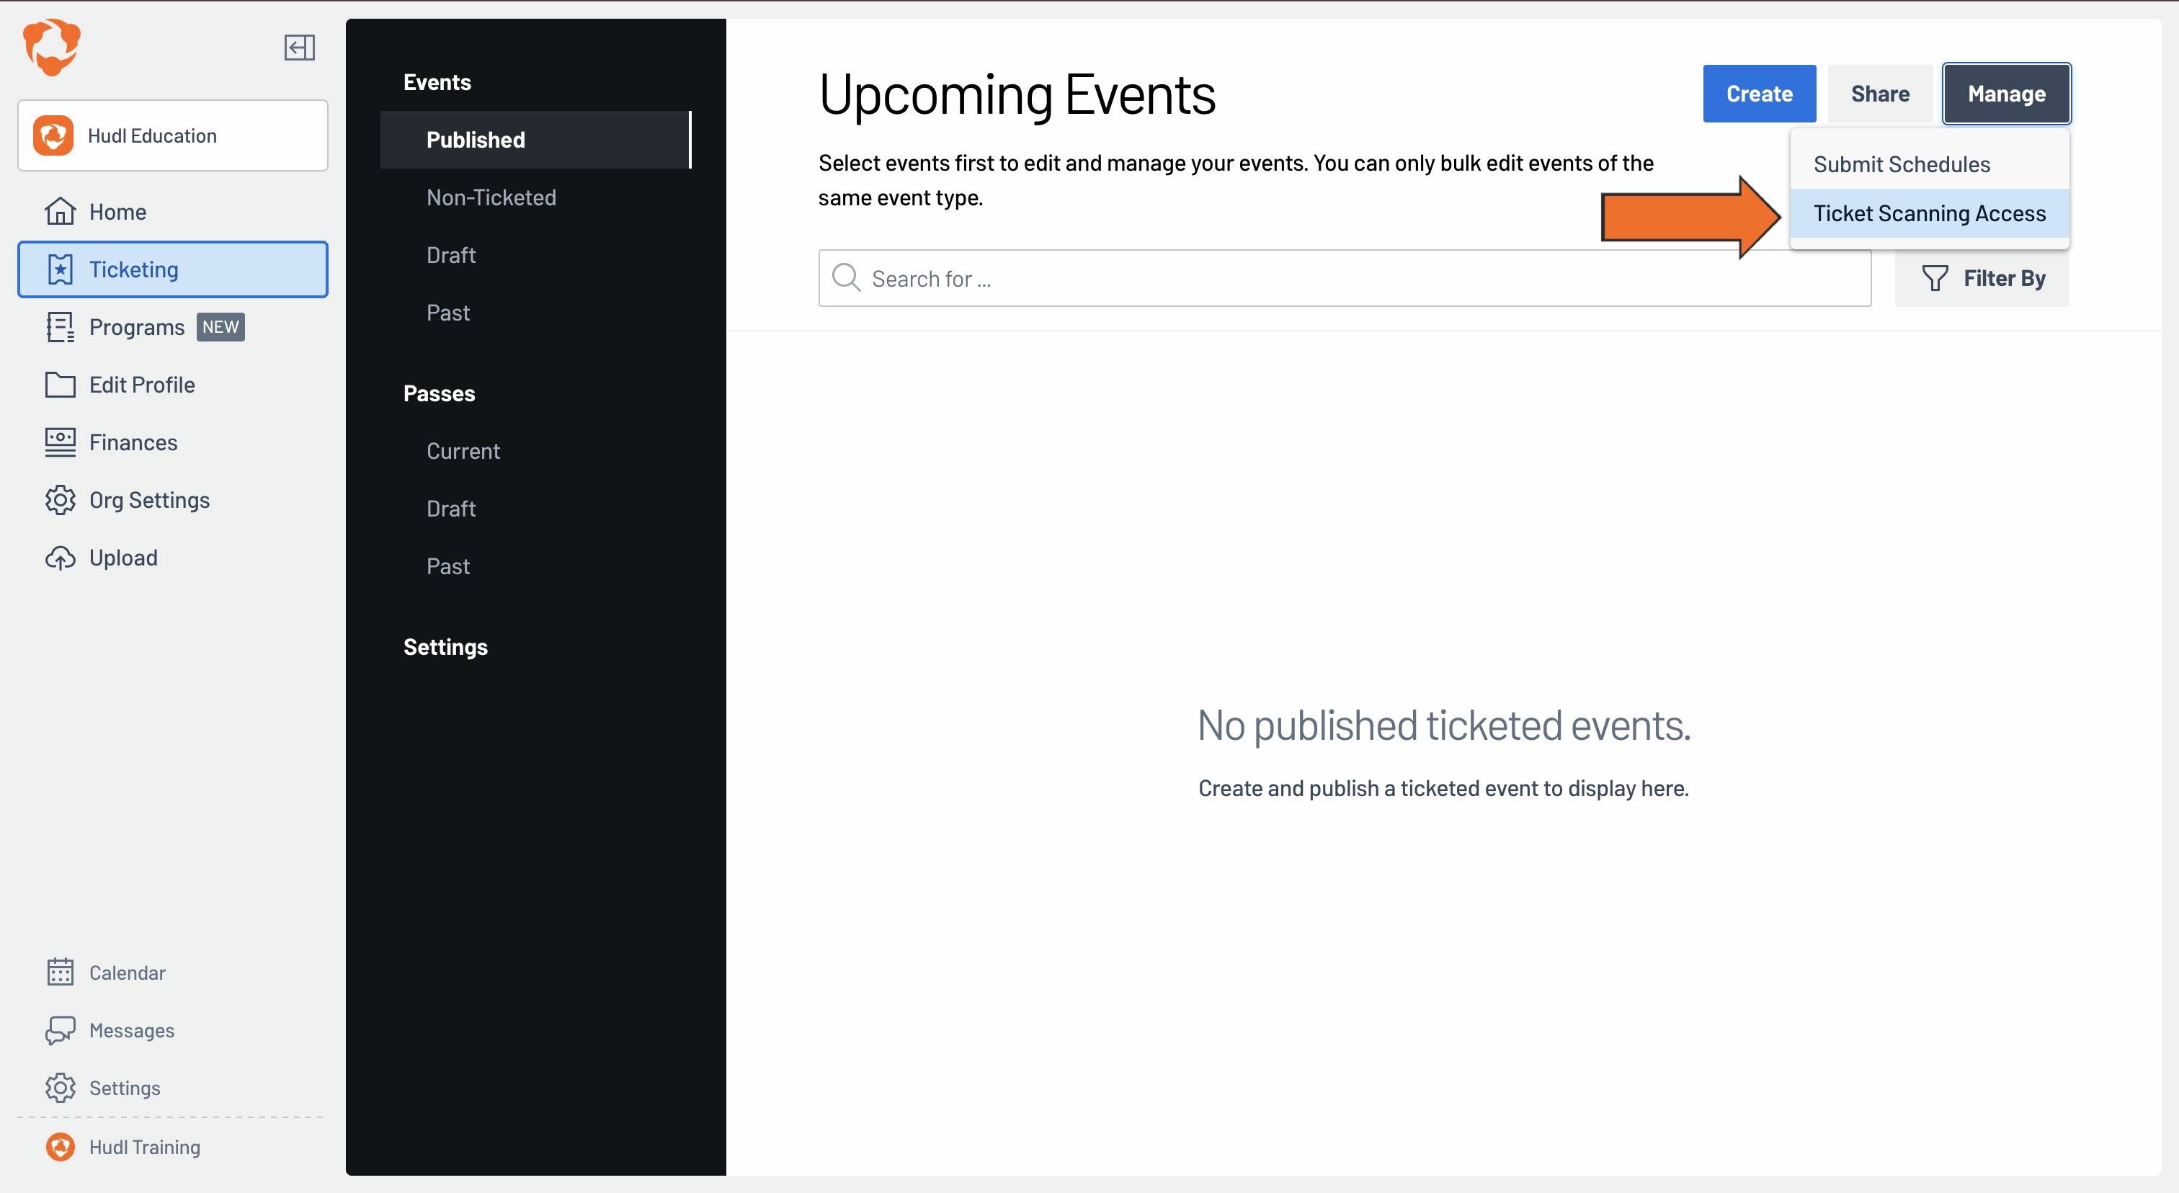This screenshot has width=2179, height=1193.
Task: Click the Edit Profile folder icon
Action: pyautogui.click(x=60, y=385)
